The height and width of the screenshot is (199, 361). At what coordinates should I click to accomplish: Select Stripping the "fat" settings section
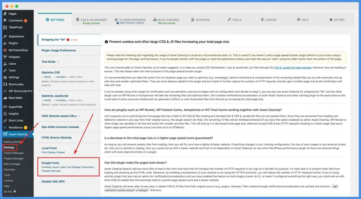(x=69, y=40)
